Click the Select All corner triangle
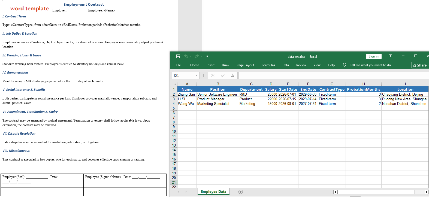 click(x=174, y=84)
